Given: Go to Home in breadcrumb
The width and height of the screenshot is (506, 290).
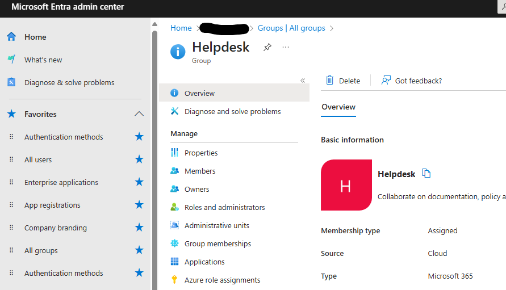Looking at the screenshot, I should pyautogui.click(x=181, y=28).
